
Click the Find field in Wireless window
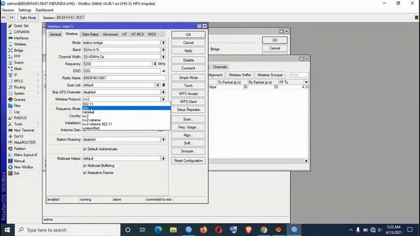[299, 75]
